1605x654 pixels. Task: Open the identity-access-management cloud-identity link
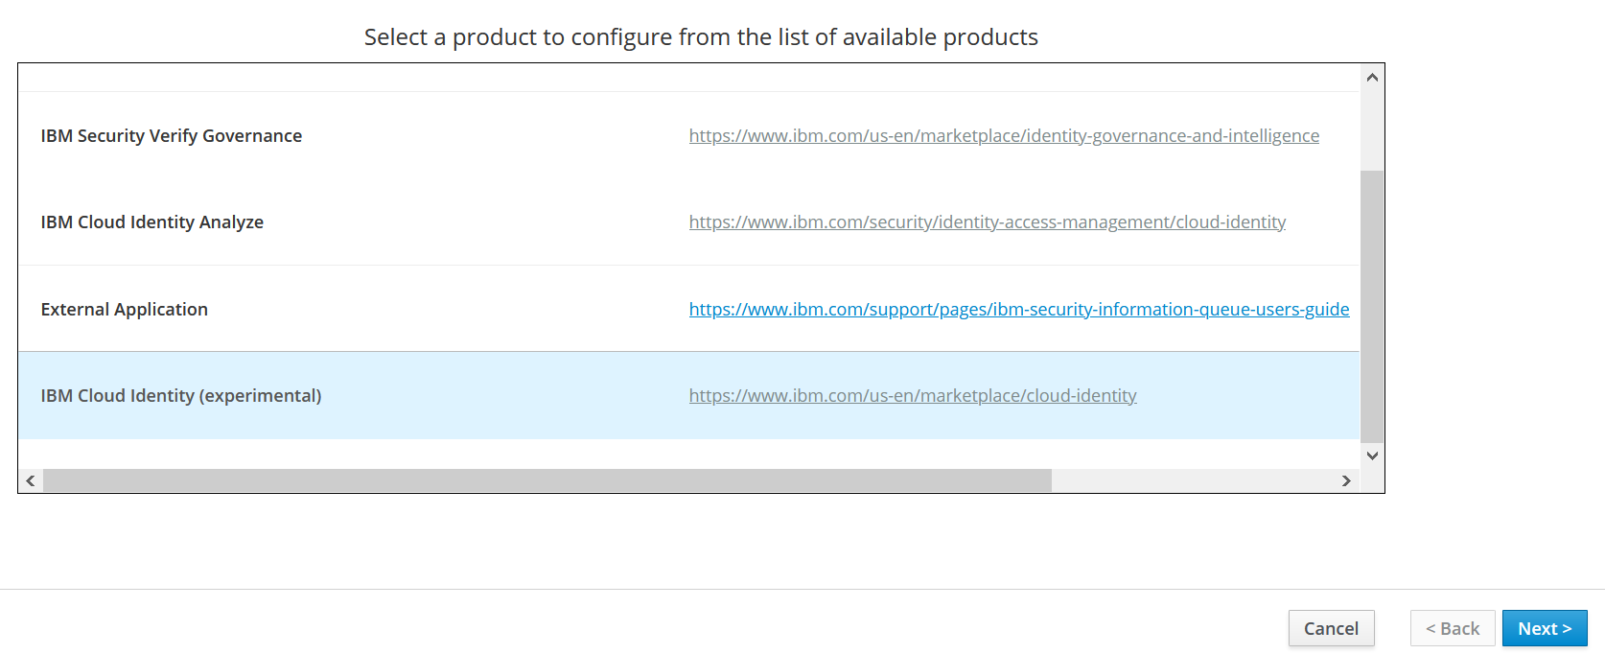tap(988, 222)
